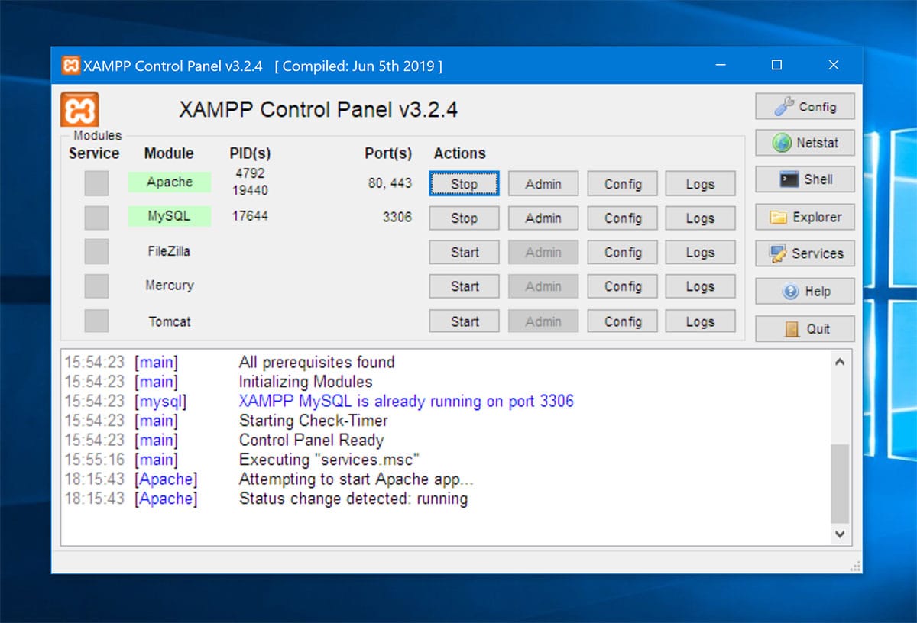Open Explorer using the folder icon
This screenshot has height=623, width=917.
tap(805, 217)
